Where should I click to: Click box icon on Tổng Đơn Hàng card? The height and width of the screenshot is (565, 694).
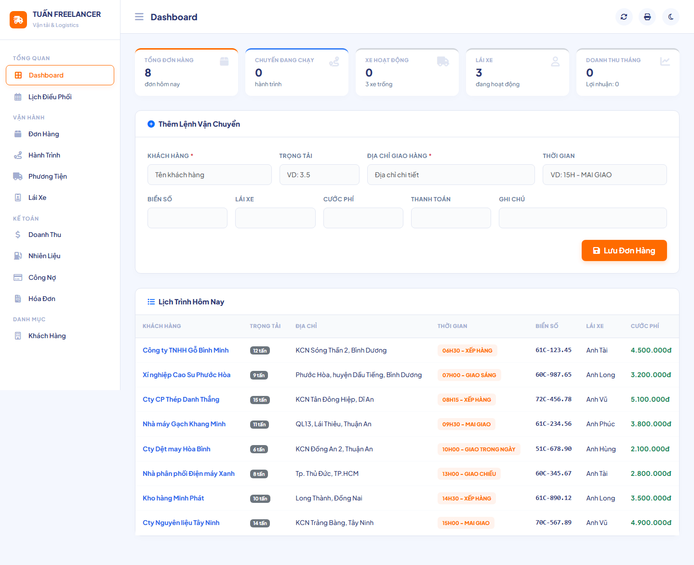(224, 61)
